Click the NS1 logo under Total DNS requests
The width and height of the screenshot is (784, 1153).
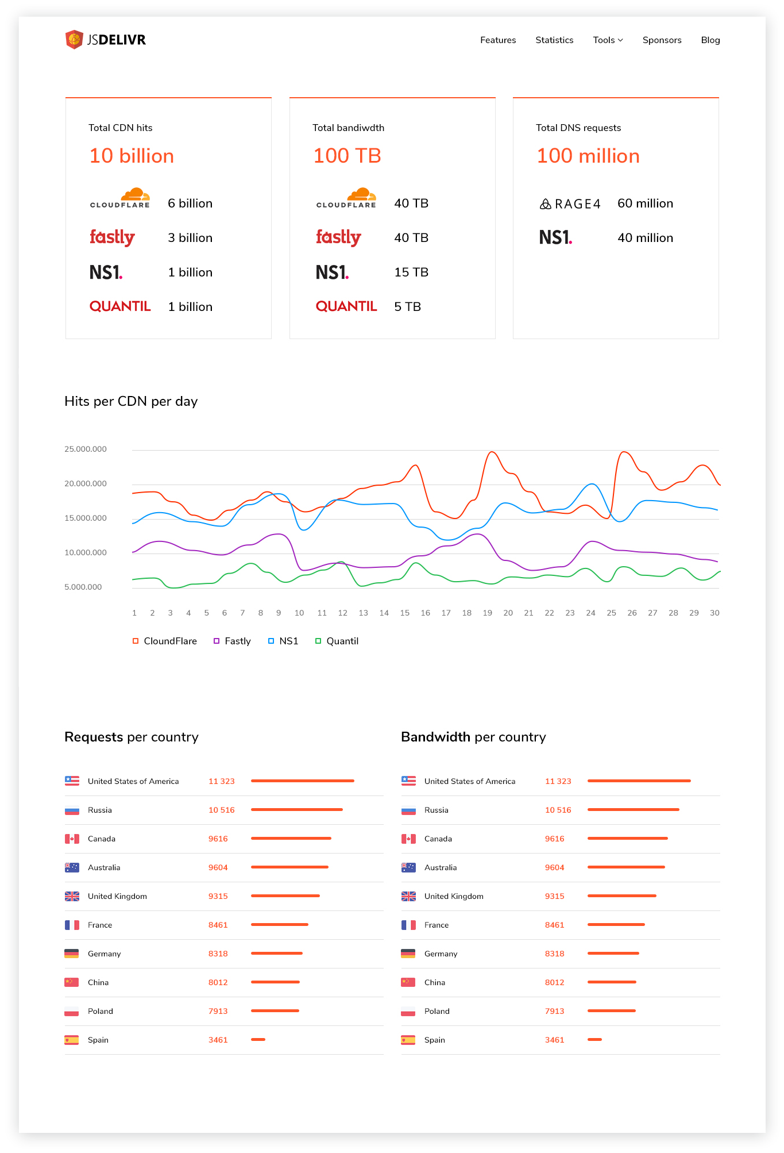point(555,237)
